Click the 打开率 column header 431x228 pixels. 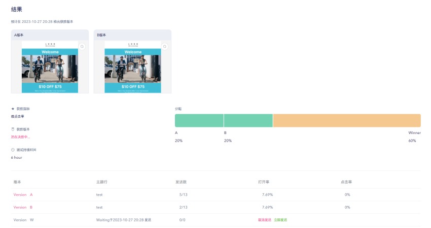pos(263,181)
